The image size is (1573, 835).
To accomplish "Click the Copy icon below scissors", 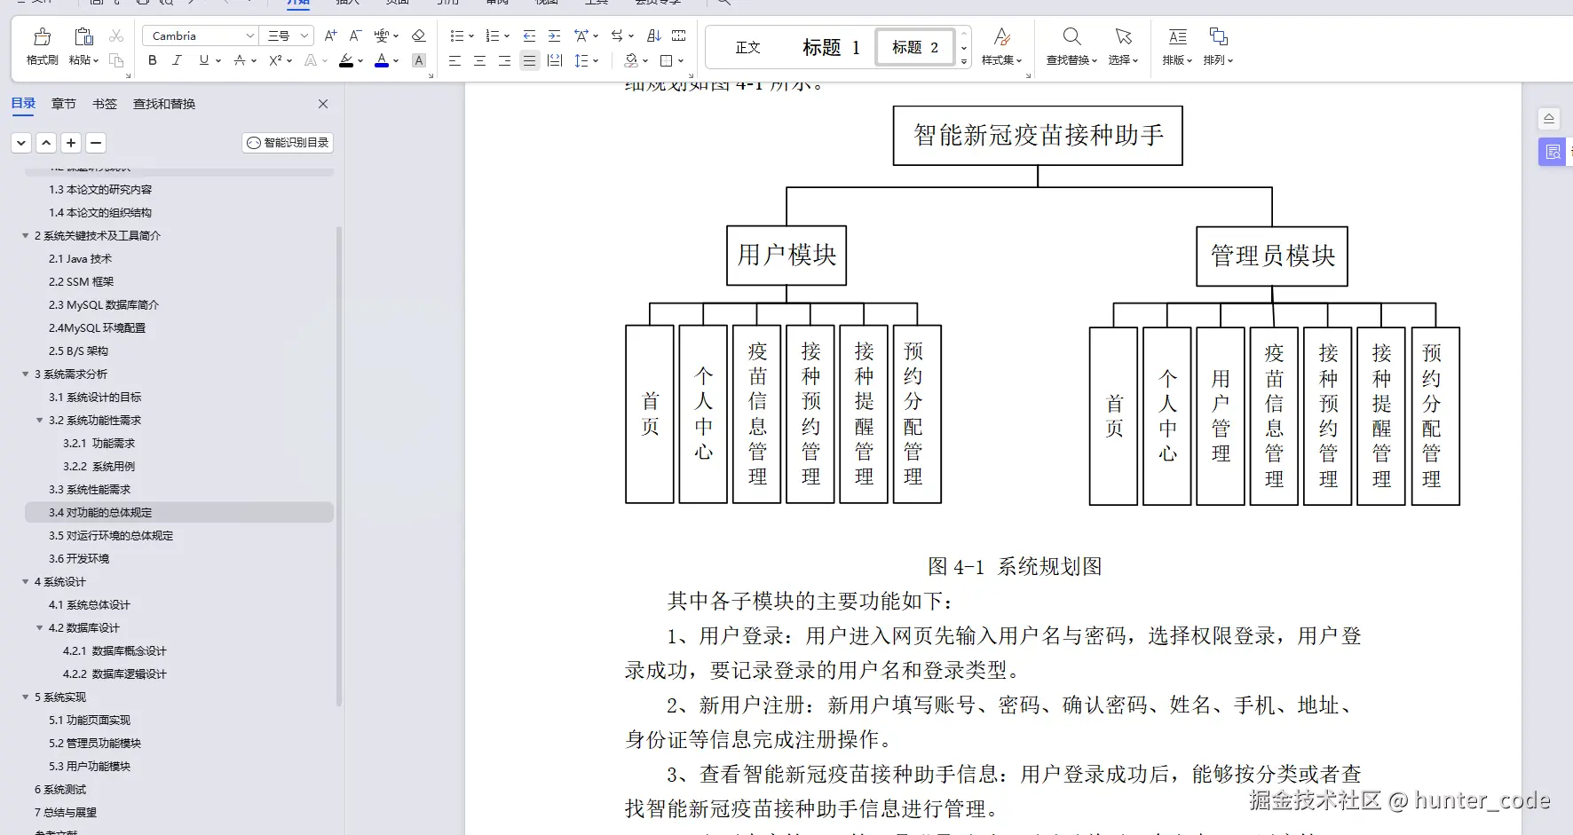I will tap(116, 59).
